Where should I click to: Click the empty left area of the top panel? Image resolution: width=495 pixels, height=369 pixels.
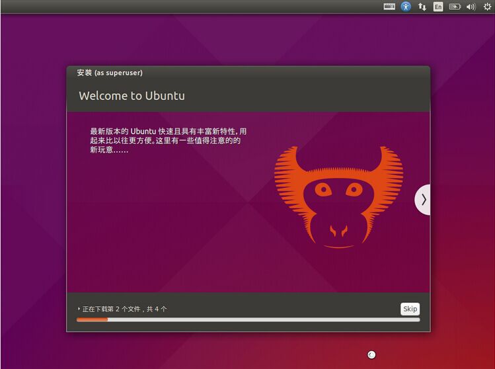(165, 7)
